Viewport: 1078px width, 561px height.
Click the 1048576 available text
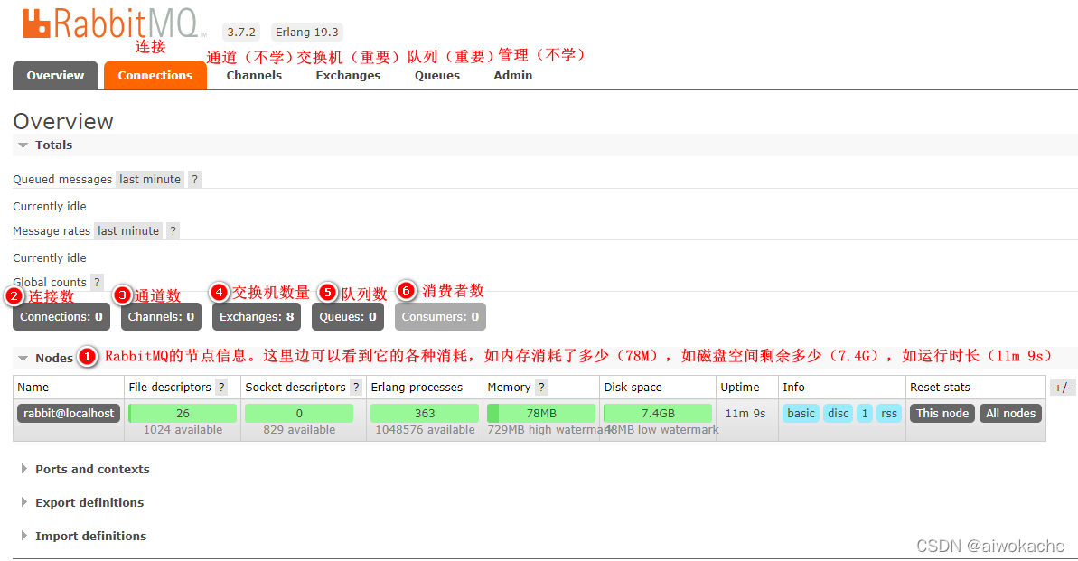click(x=425, y=430)
